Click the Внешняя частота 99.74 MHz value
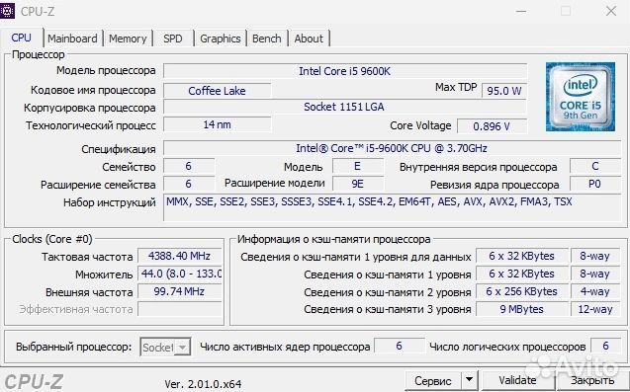Viewport: 630px width, 392px height. [x=180, y=291]
